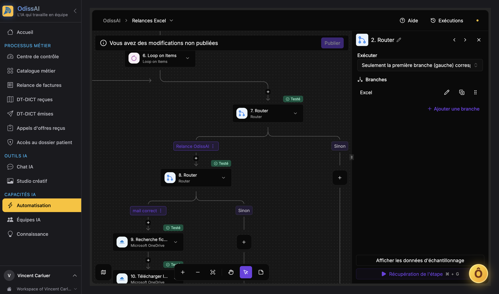Duplicate the Excel branch
This screenshot has height=294, width=499.
[x=462, y=92]
